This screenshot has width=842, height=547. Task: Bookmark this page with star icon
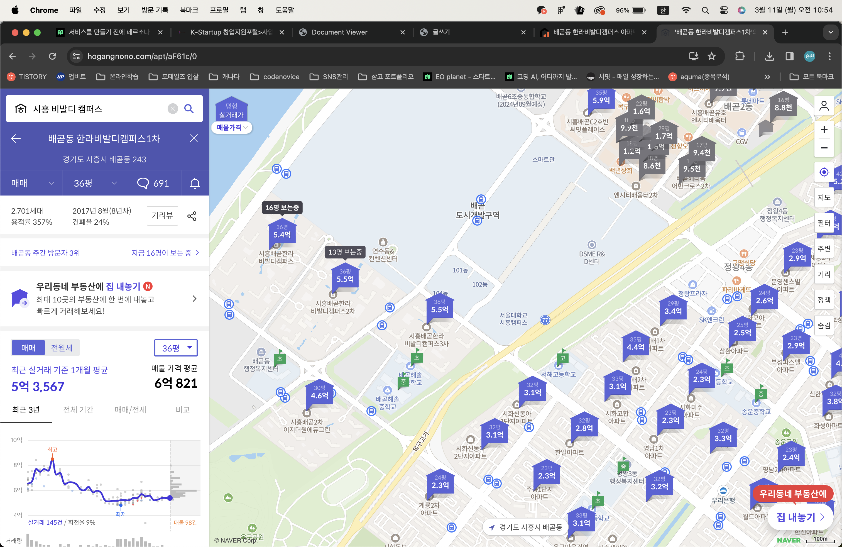point(711,56)
